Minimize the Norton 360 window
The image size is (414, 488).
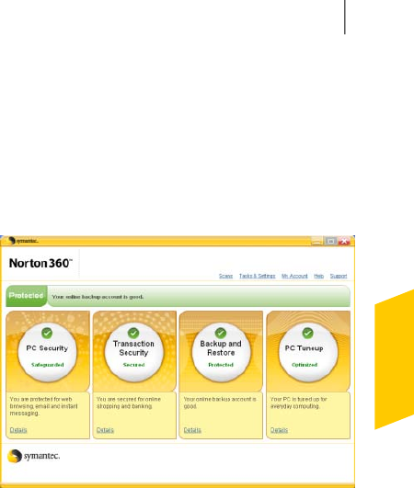tap(316, 241)
